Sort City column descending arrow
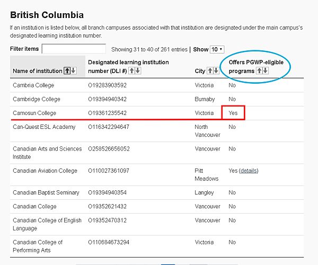318x265 pixels. pyautogui.click(x=216, y=71)
